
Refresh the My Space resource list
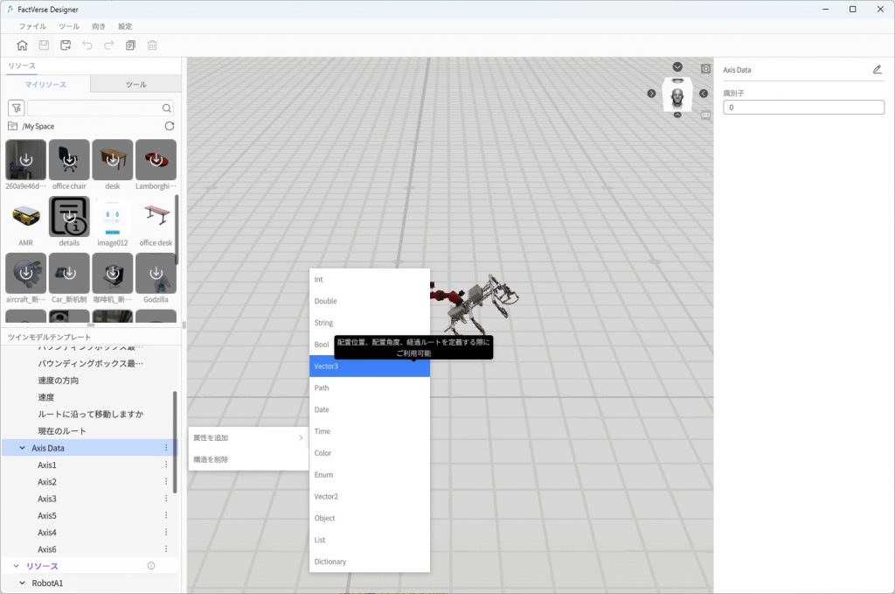pyautogui.click(x=170, y=126)
